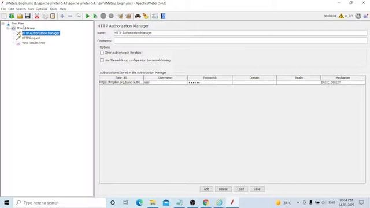Viewport: 370px width, 208px height.
Task: Toggle Use Thread Group configuration to control clearing
Action: point(102,60)
